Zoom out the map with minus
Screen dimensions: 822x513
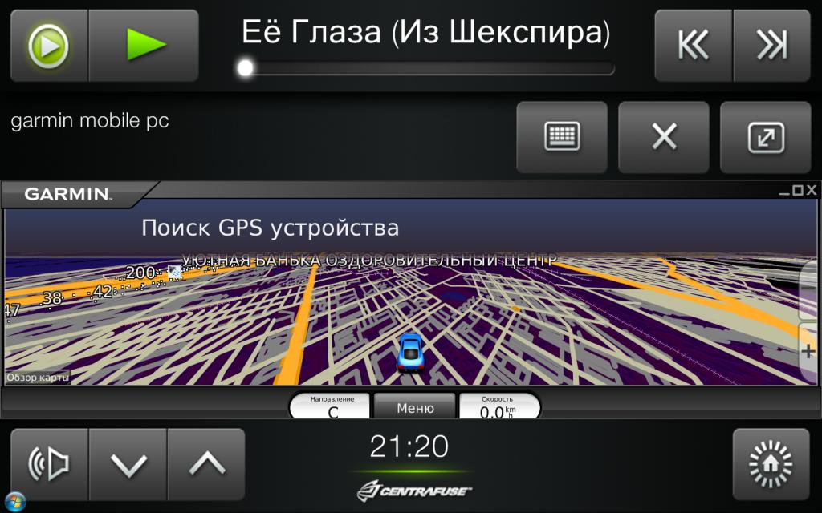pyautogui.click(x=808, y=289)
